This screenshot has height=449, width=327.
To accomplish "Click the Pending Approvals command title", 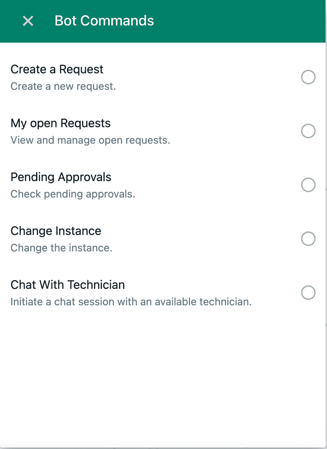I will point(61,177).
